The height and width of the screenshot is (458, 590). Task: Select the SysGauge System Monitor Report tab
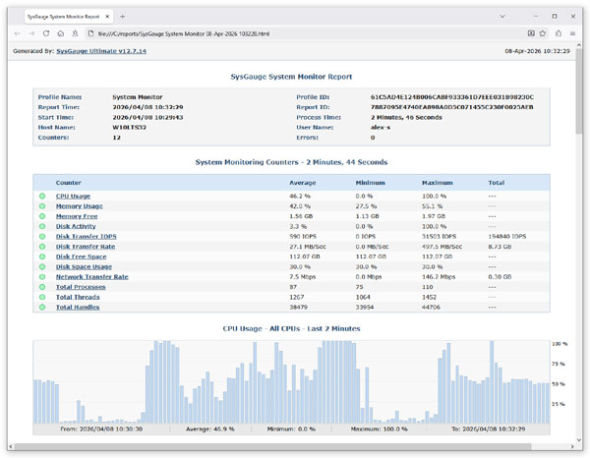click(69, 17)
